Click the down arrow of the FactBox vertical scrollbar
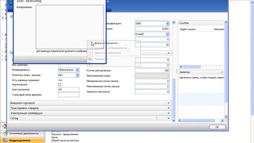254x143 pixels. (x=226, y=117)
